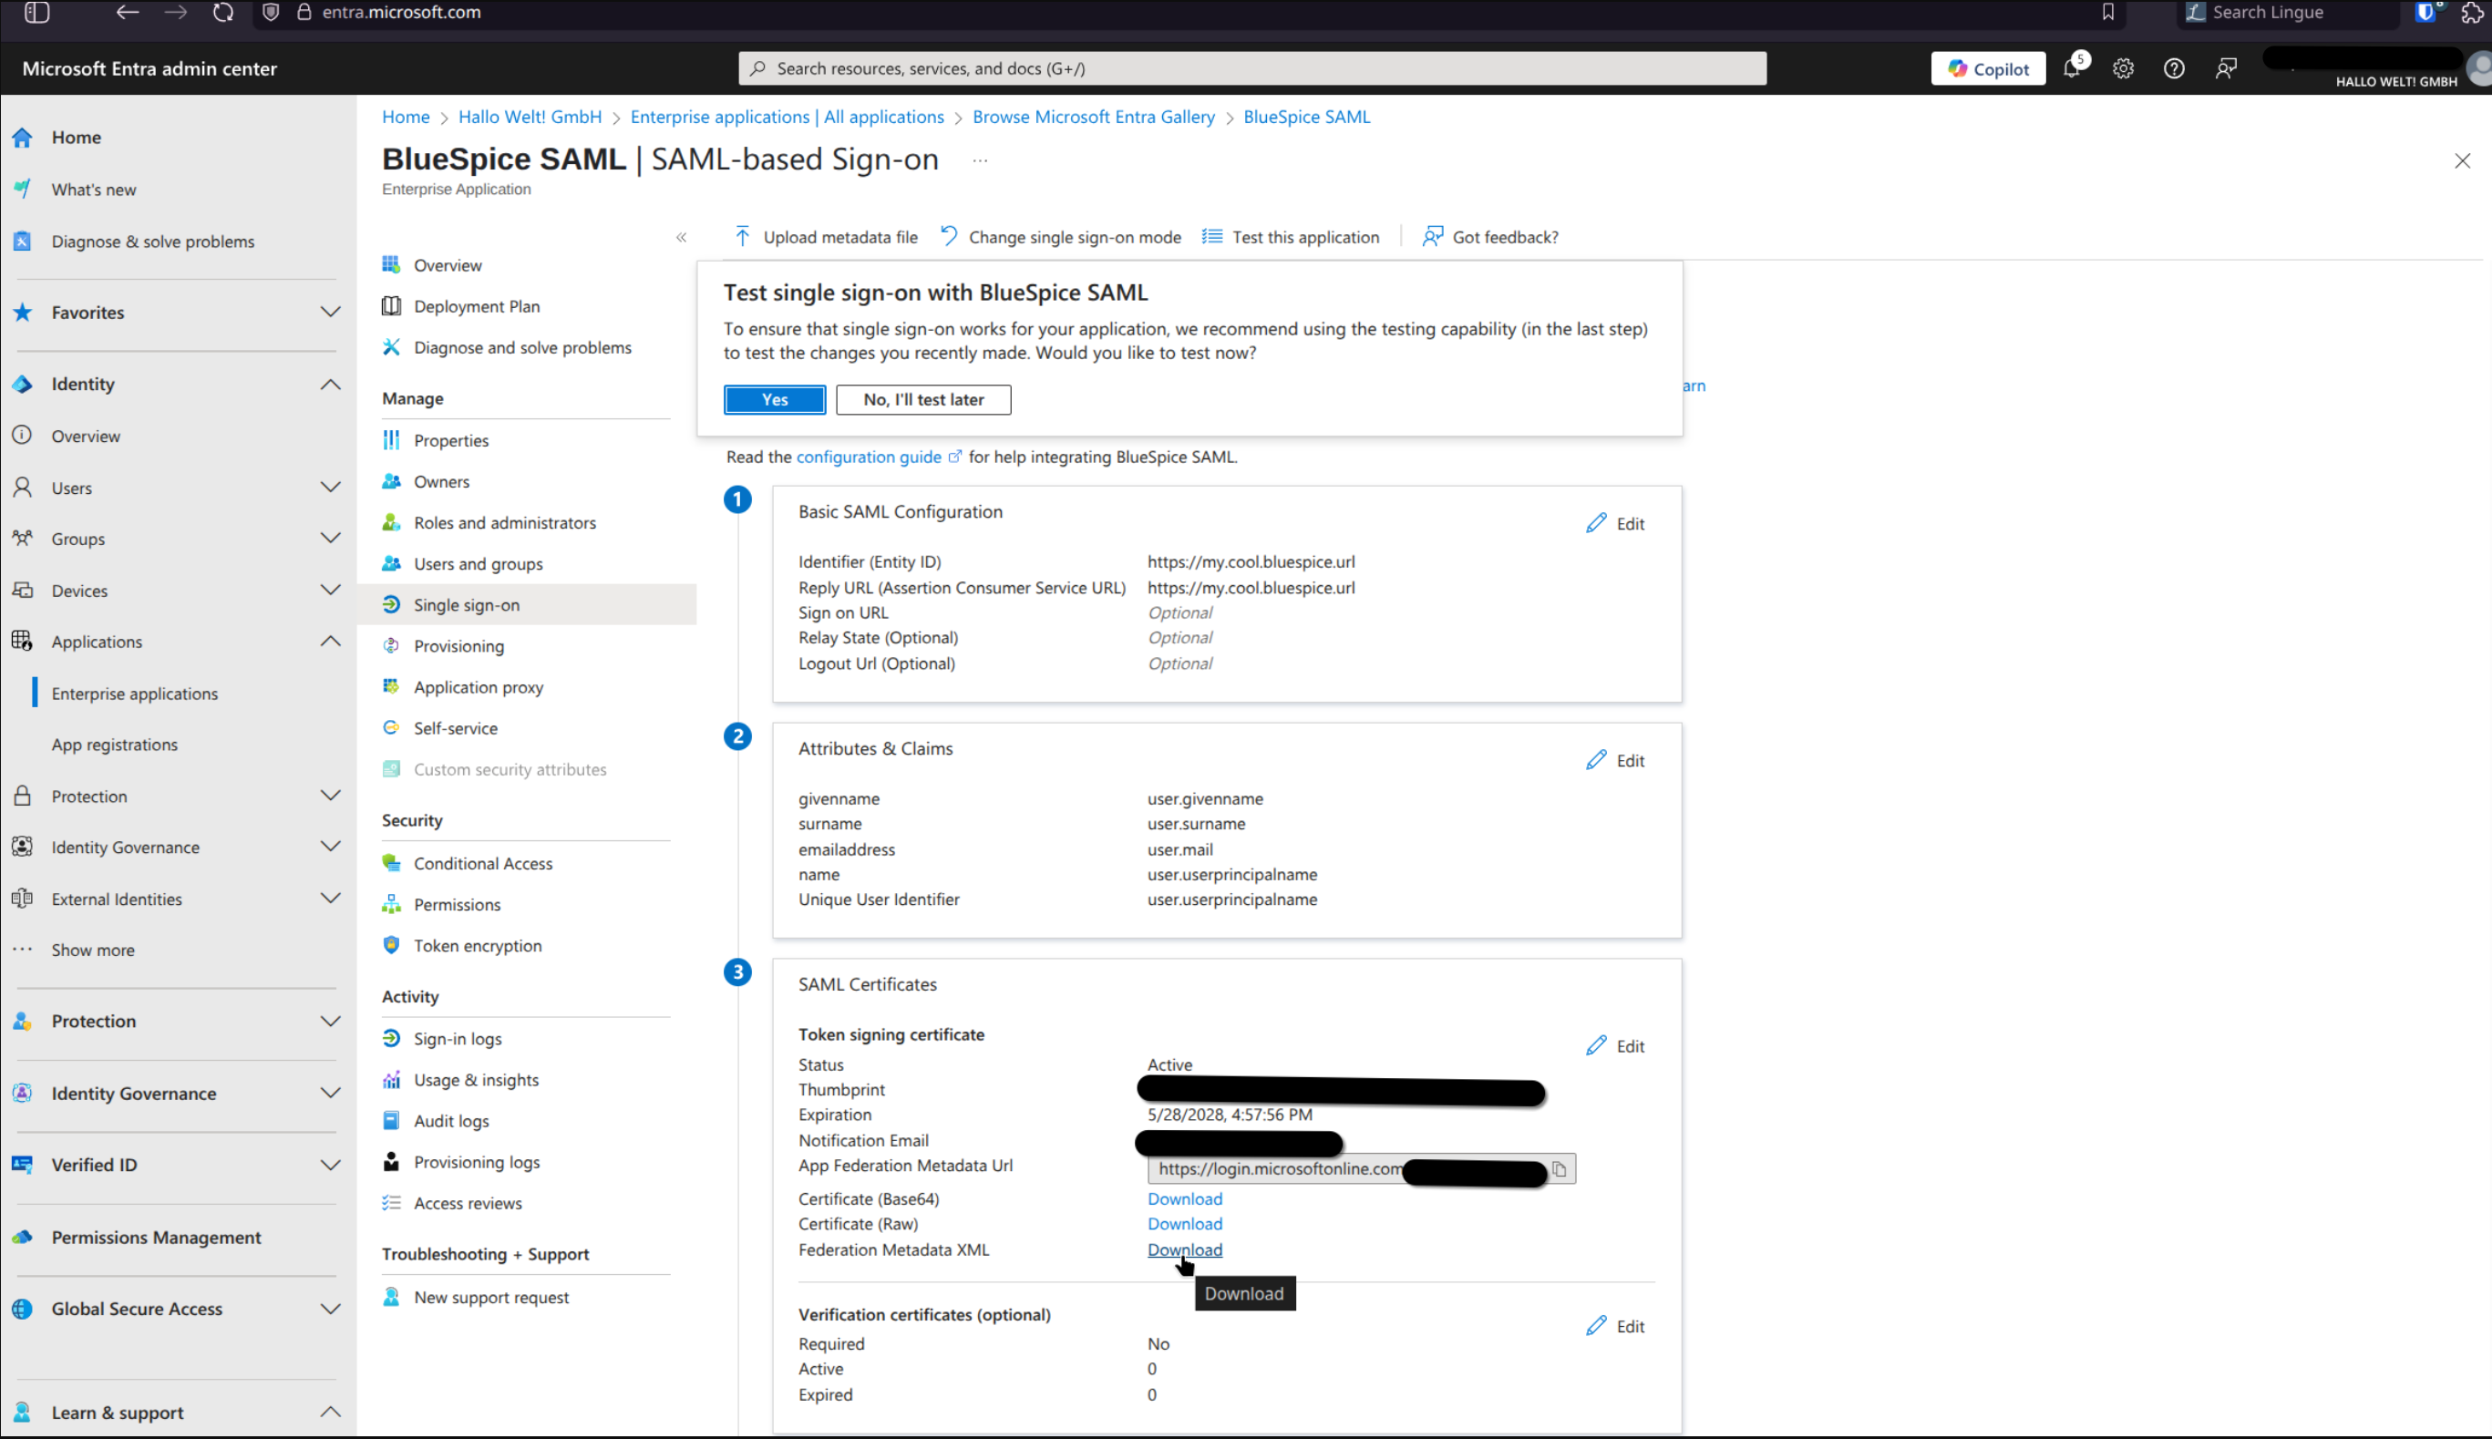Download the Certificate (Base64)

coord(1184,1198)
